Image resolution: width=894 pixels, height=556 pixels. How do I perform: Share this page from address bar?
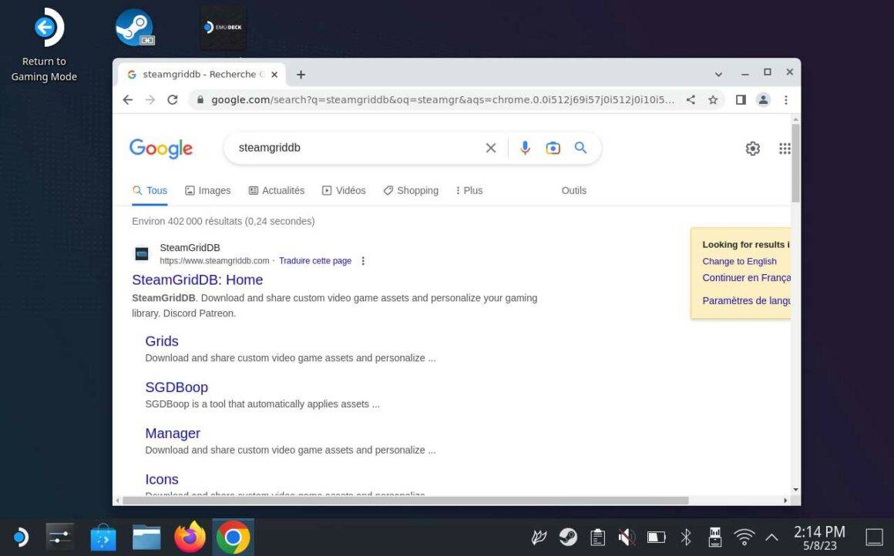click(x=691, y=99)
